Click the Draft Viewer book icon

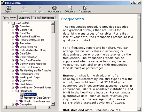tap(17, 81)
